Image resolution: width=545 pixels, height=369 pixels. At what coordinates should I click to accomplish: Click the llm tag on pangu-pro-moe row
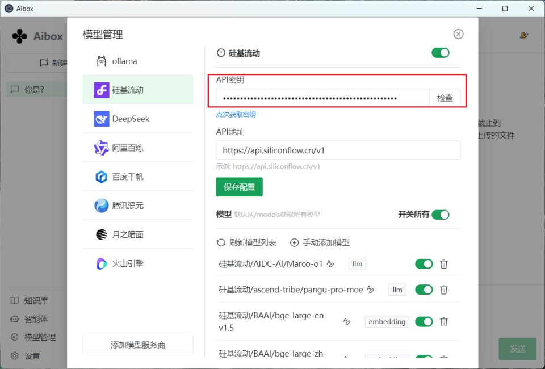click(x=397, y=290)
